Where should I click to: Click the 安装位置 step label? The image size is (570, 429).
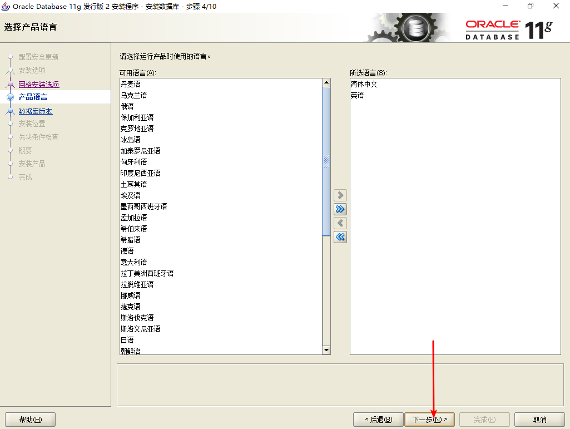(x=32, y=124)
